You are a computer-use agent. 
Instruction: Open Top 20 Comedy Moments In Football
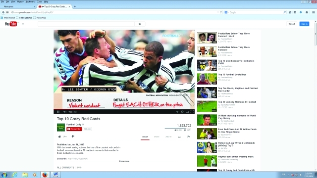coord(237,102)
